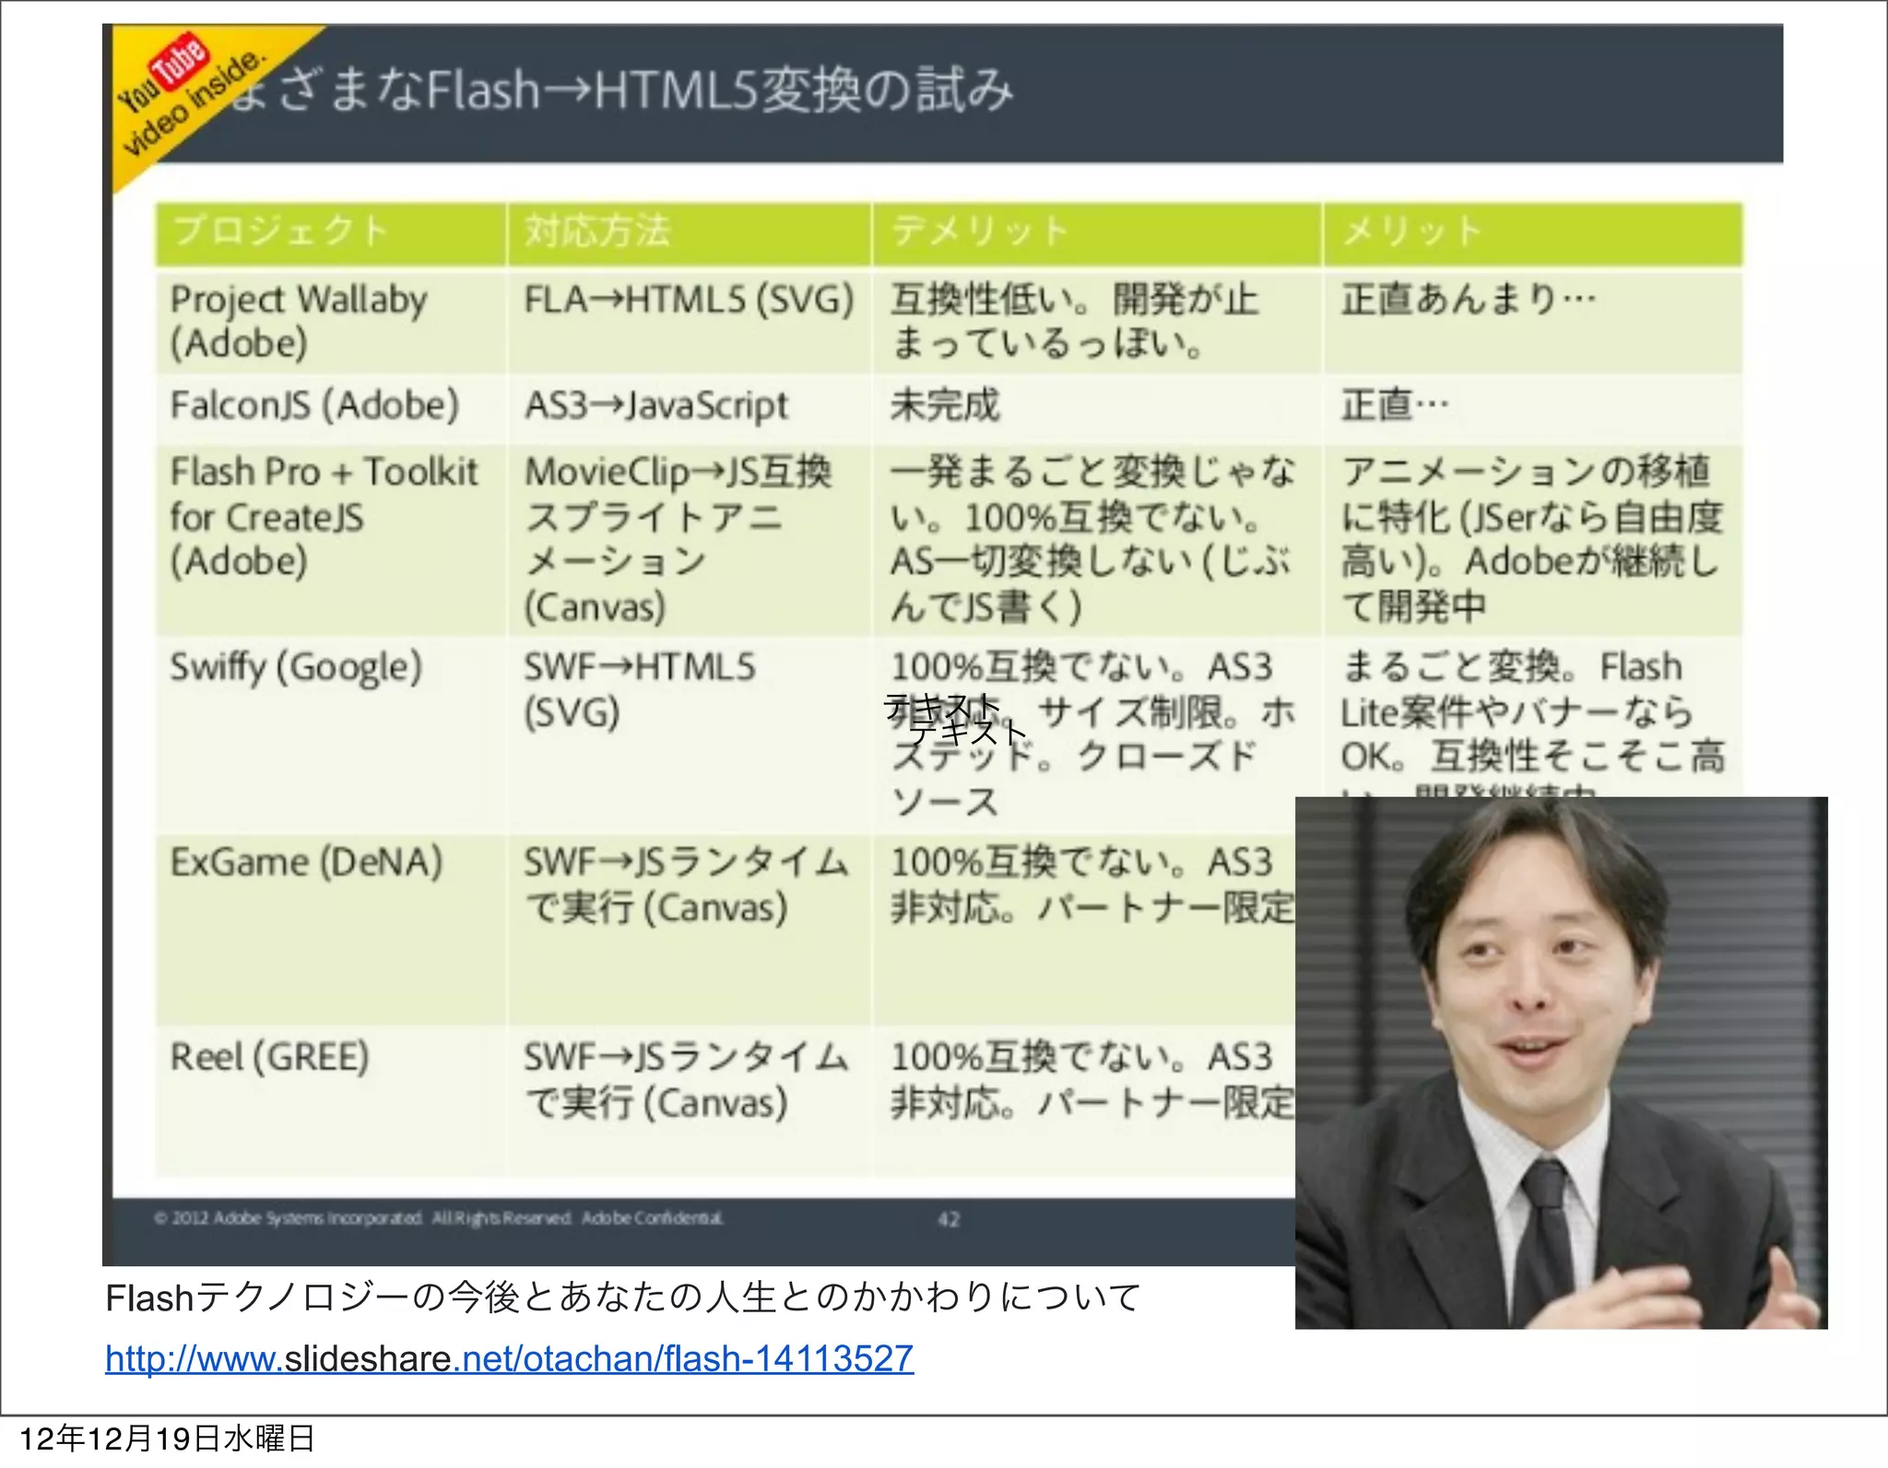Click the 'デメリット' column header

pyautogui.click(x=1097, y=233)
